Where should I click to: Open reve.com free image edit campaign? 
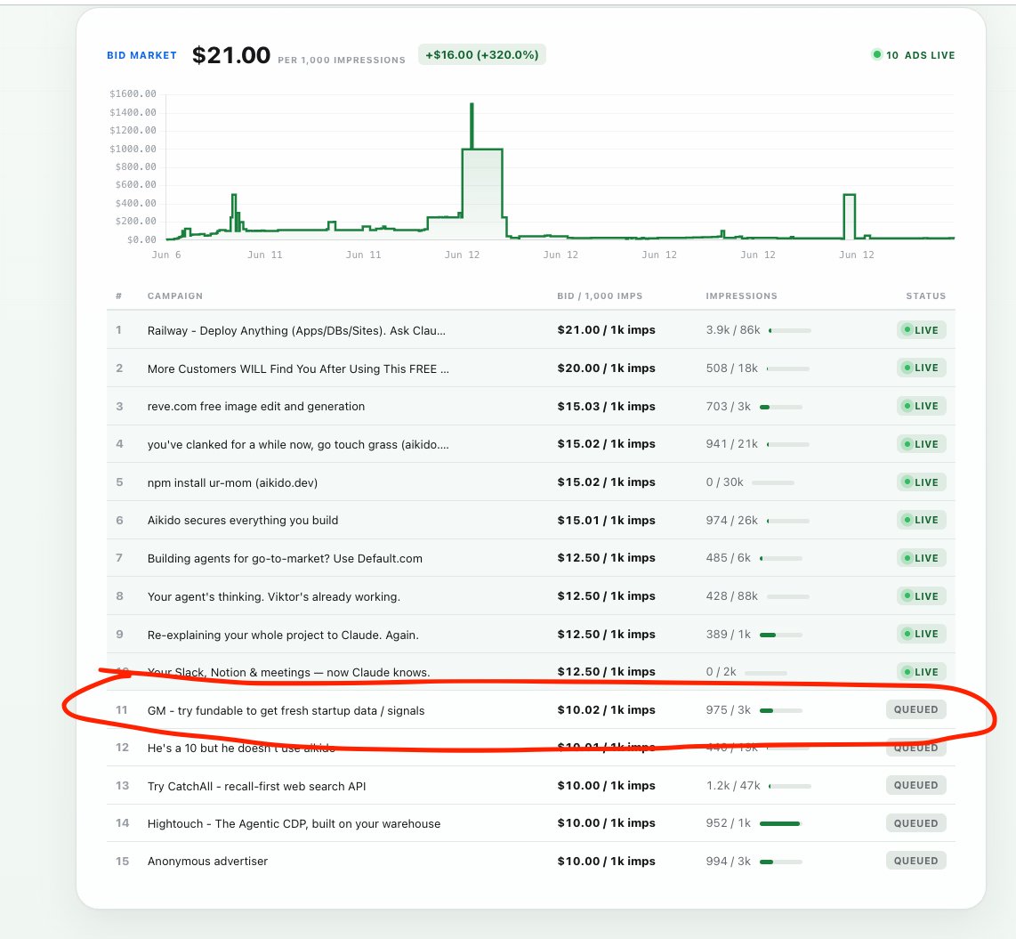(256, 407)
